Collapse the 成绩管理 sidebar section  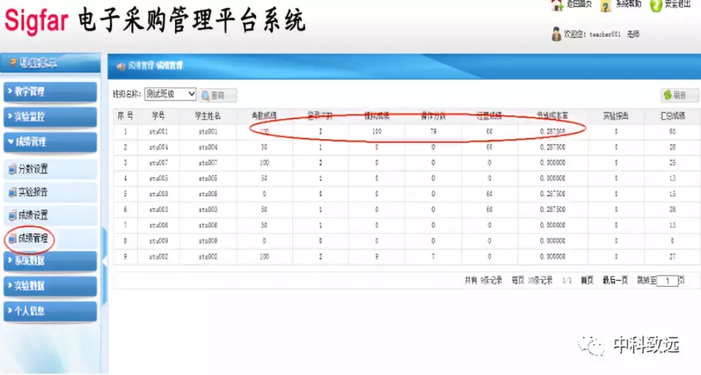[49, 141]
